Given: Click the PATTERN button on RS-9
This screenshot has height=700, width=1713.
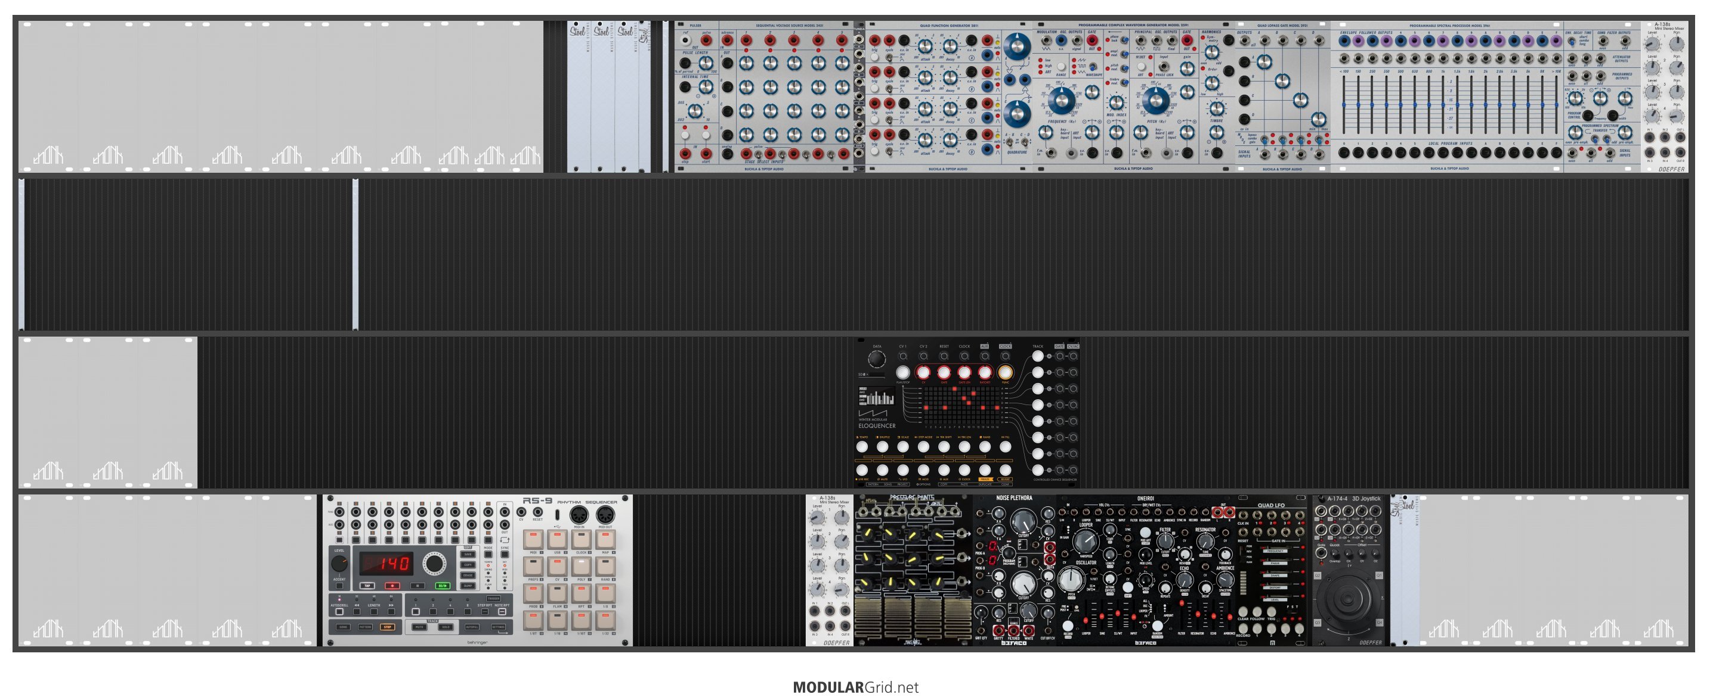Looking at the screenshot, I should click(365, 626).
